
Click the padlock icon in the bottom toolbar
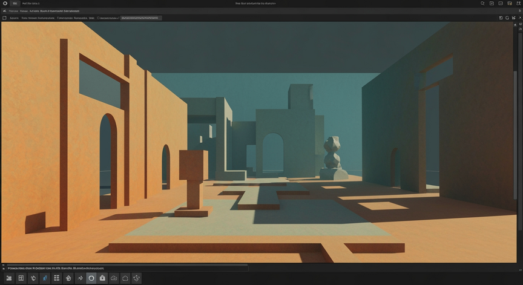[x=102, y=278]
